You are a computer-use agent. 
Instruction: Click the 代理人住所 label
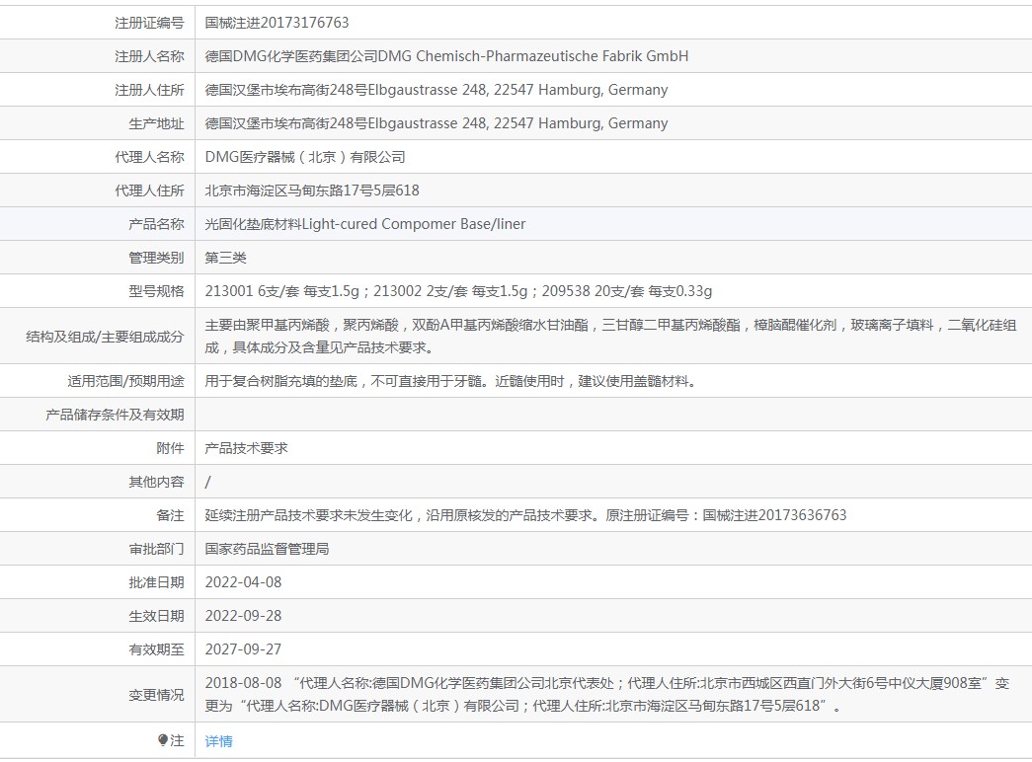[149, 190]
